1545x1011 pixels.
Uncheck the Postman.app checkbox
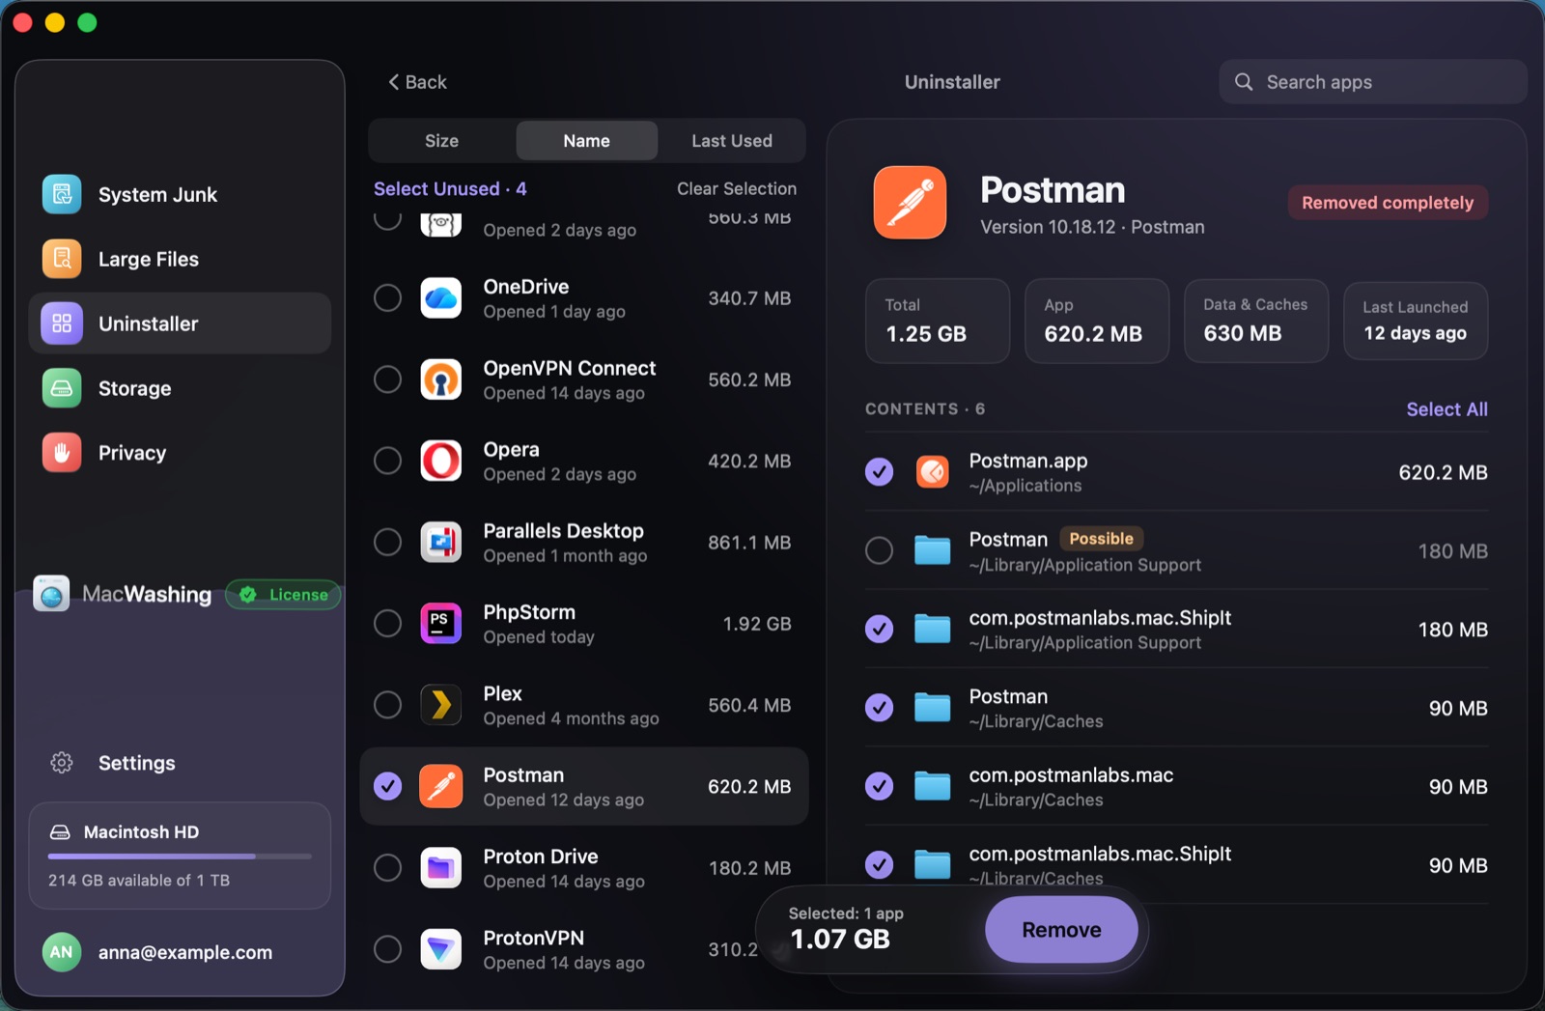coord(880,472)
